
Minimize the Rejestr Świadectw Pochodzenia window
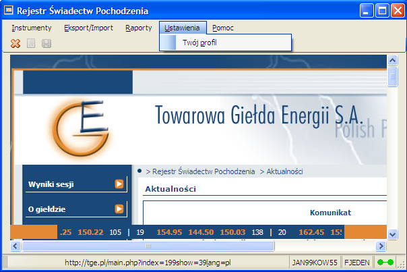(x=367, y=11)
